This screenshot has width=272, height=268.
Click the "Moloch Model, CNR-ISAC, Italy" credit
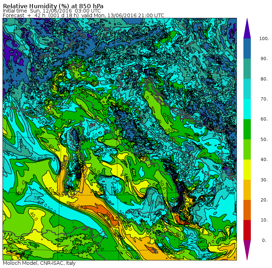(39, 263)
